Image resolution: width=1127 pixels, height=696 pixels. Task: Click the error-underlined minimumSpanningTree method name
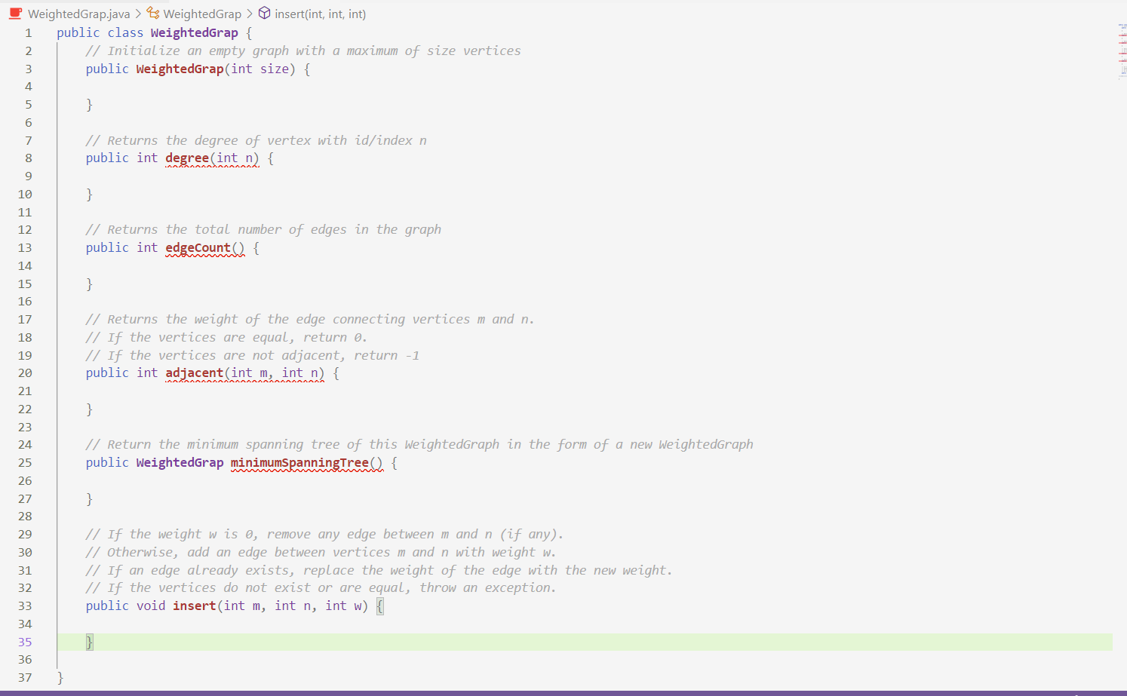tap(305, 462)
